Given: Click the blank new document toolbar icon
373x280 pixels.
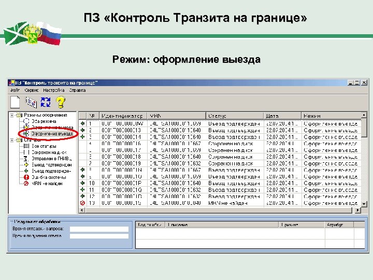Looking at the screenshot, I should pos(15,102).
